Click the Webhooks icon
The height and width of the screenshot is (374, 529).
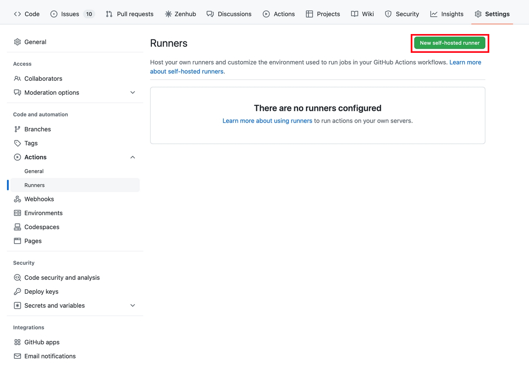click(x=17, y=199)
